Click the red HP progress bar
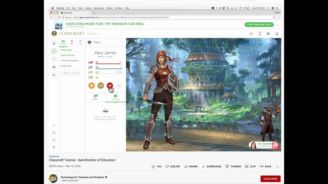The width and height of the screenshot is (328, 184). [109, 64]
